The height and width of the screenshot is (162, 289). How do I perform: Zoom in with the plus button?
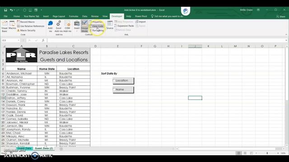click(x=278, y=153)
